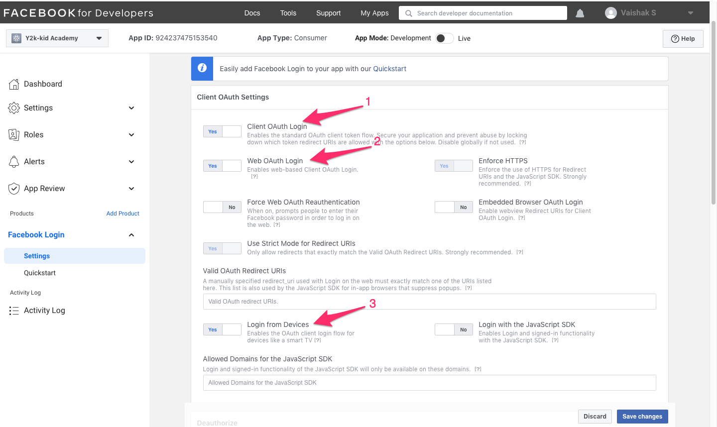
Task: Click the FACEBOOK for Developers logo
Action: tap(78, 13)
